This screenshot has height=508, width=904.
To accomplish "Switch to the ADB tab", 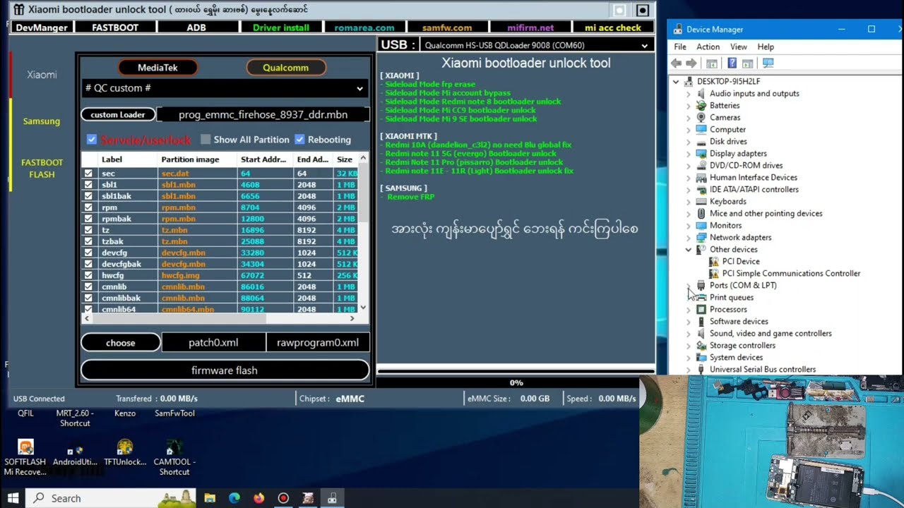I will tap(196, 28).
